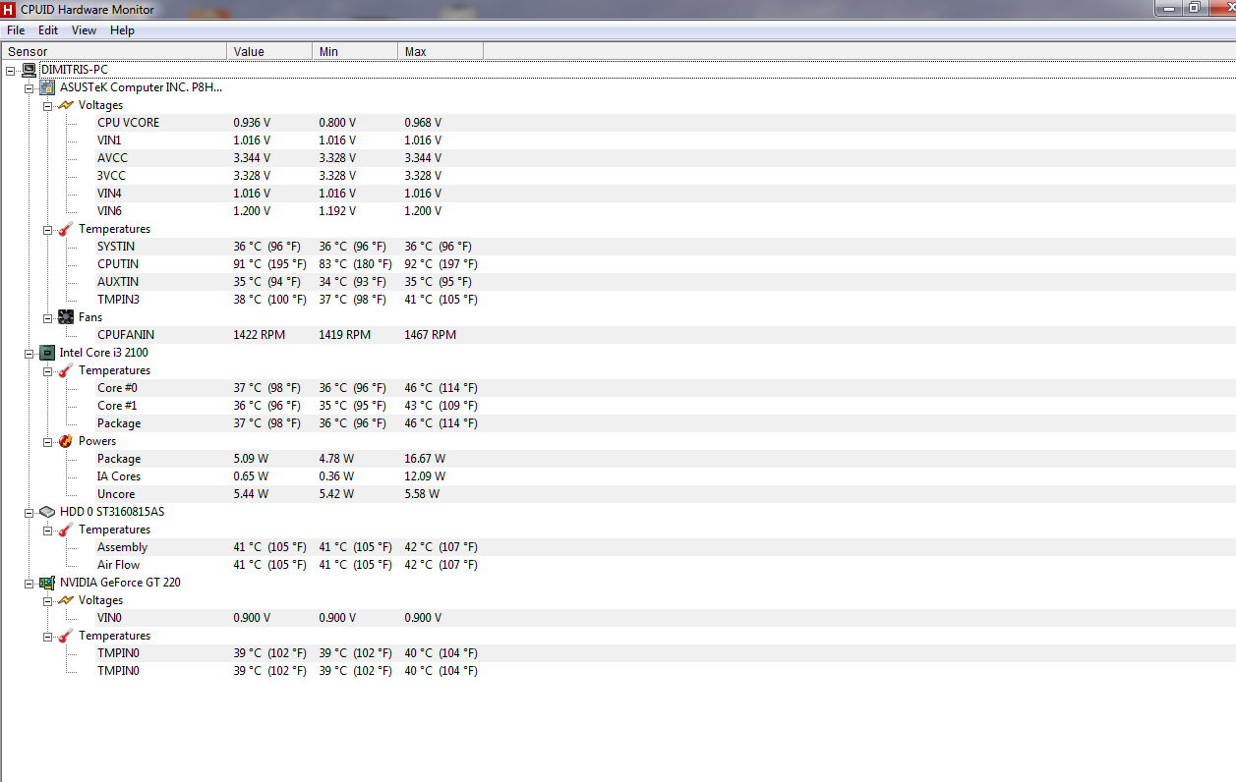Image resolution: width=1236 pixels, height=782 pixels.
Task: Select the Assembly row label
Action: 122,547
